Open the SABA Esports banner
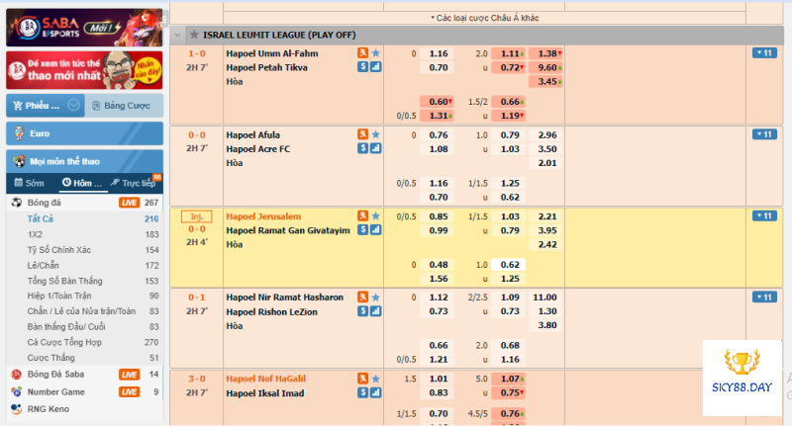 point(83,27)
